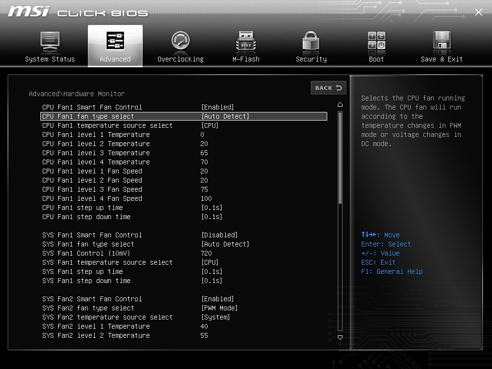Open SYS Fan1 temperature source CPU option
Screen dimensions: 492x369
tap(209, 262)
